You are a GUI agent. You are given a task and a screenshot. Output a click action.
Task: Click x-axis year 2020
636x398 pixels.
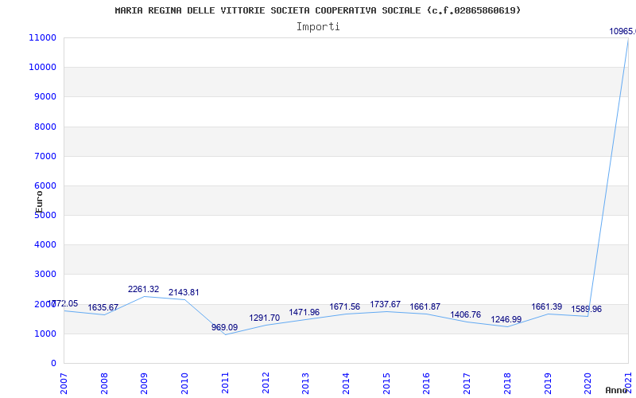click(588, 383)
